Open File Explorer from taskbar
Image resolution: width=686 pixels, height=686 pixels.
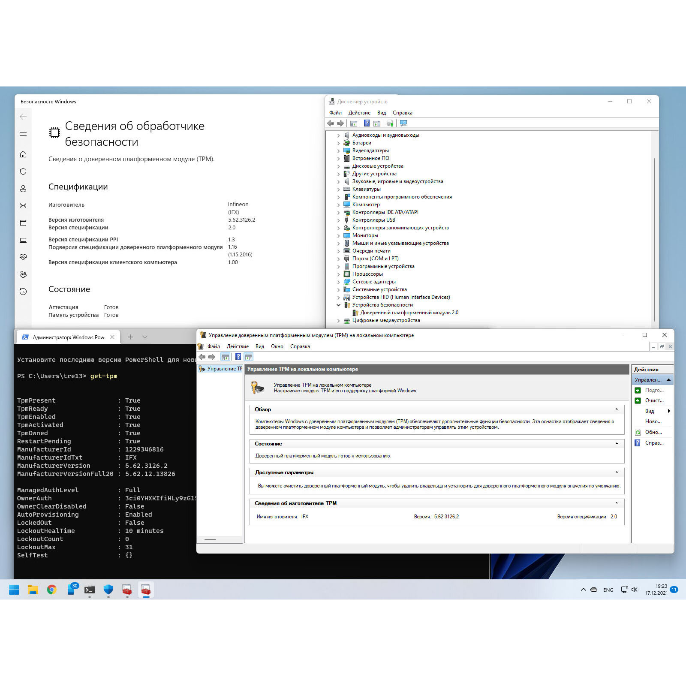point(33,590)
